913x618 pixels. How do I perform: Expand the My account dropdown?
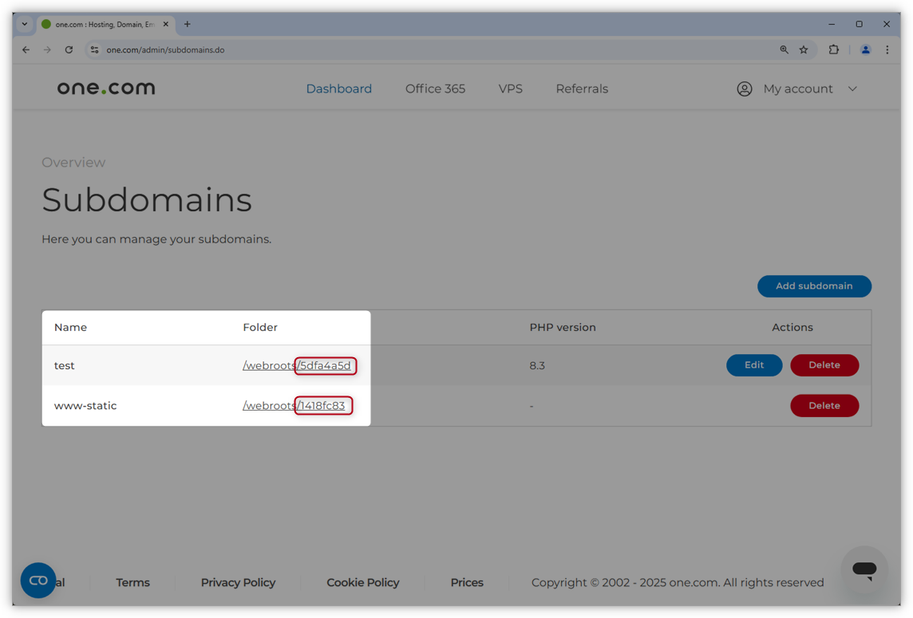click(x=796, y=89)
